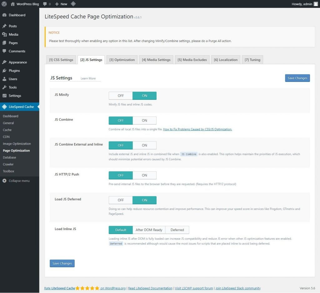320x293 pixels.
Task: Open How to Fix Problems Caused by CSS/JS Optimization
Action: pyautogui.click(x=197, y=129)
